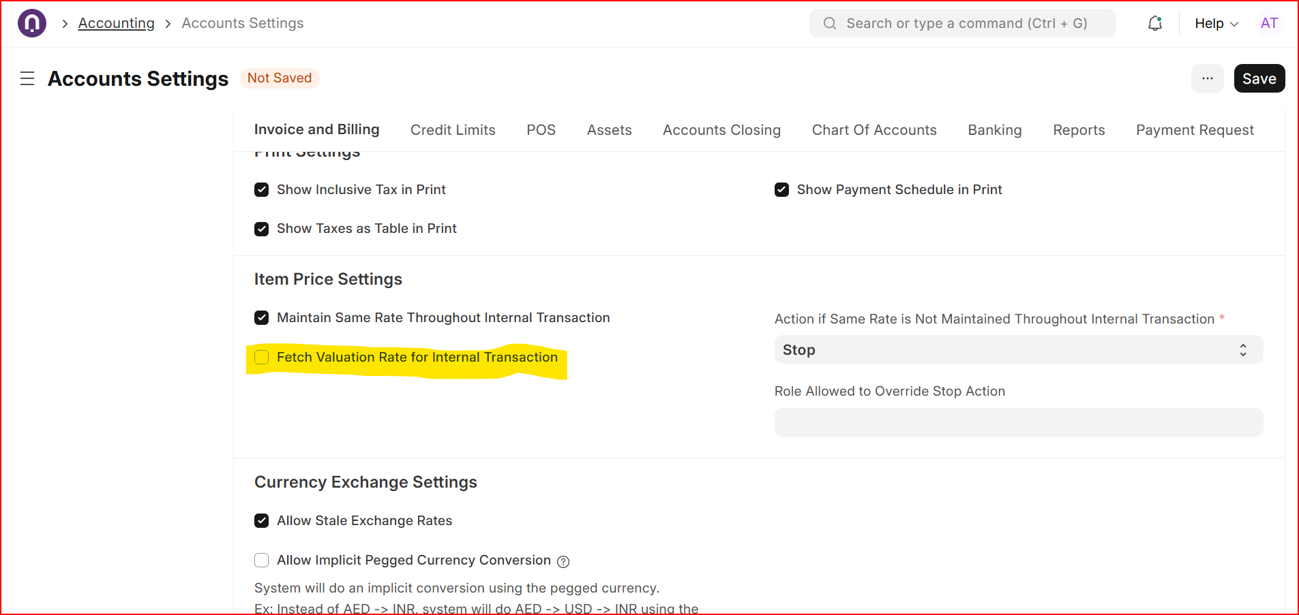Toggle Show Payment Schedule in Print
Image resolution: width=1299 pixels, height=615 pixels.
(782, 190)
